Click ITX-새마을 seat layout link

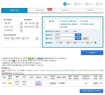[x=20, y=70]
